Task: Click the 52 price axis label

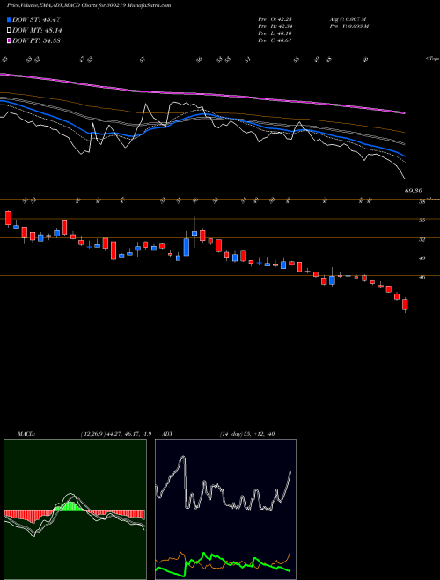Action: click(422, 239)
